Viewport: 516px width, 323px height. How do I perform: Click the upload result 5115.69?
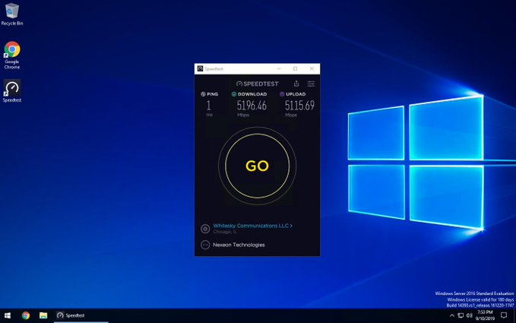299,106
